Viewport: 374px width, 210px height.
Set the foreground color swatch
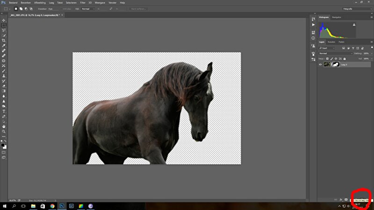coord(3,145)
